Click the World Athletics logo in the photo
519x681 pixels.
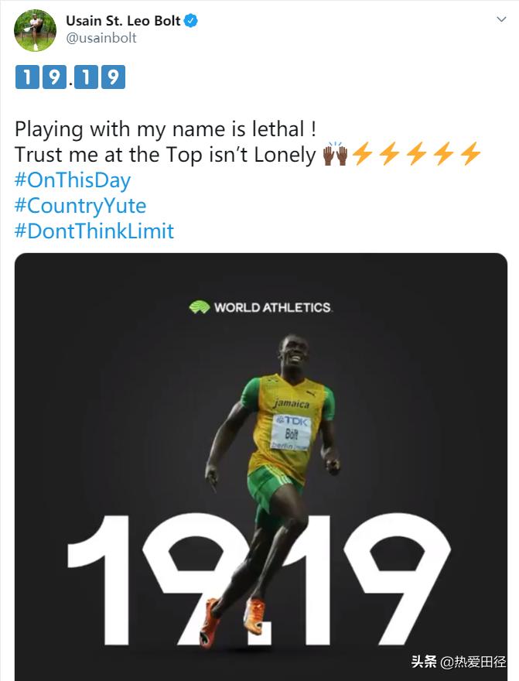point(261,307)
